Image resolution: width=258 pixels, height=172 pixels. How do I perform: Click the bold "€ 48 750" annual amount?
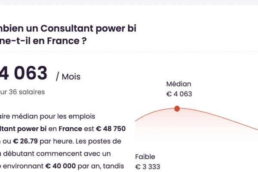pyautogui.click(x=111, y=129)
